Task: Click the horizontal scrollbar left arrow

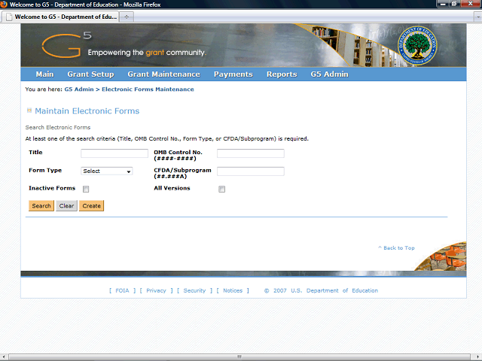Action: click(3, 356)
